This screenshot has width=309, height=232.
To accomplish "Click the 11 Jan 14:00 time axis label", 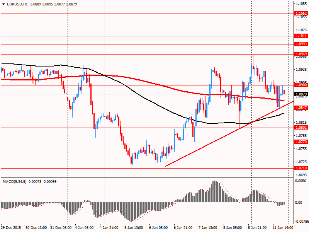I will pos(283,227).
